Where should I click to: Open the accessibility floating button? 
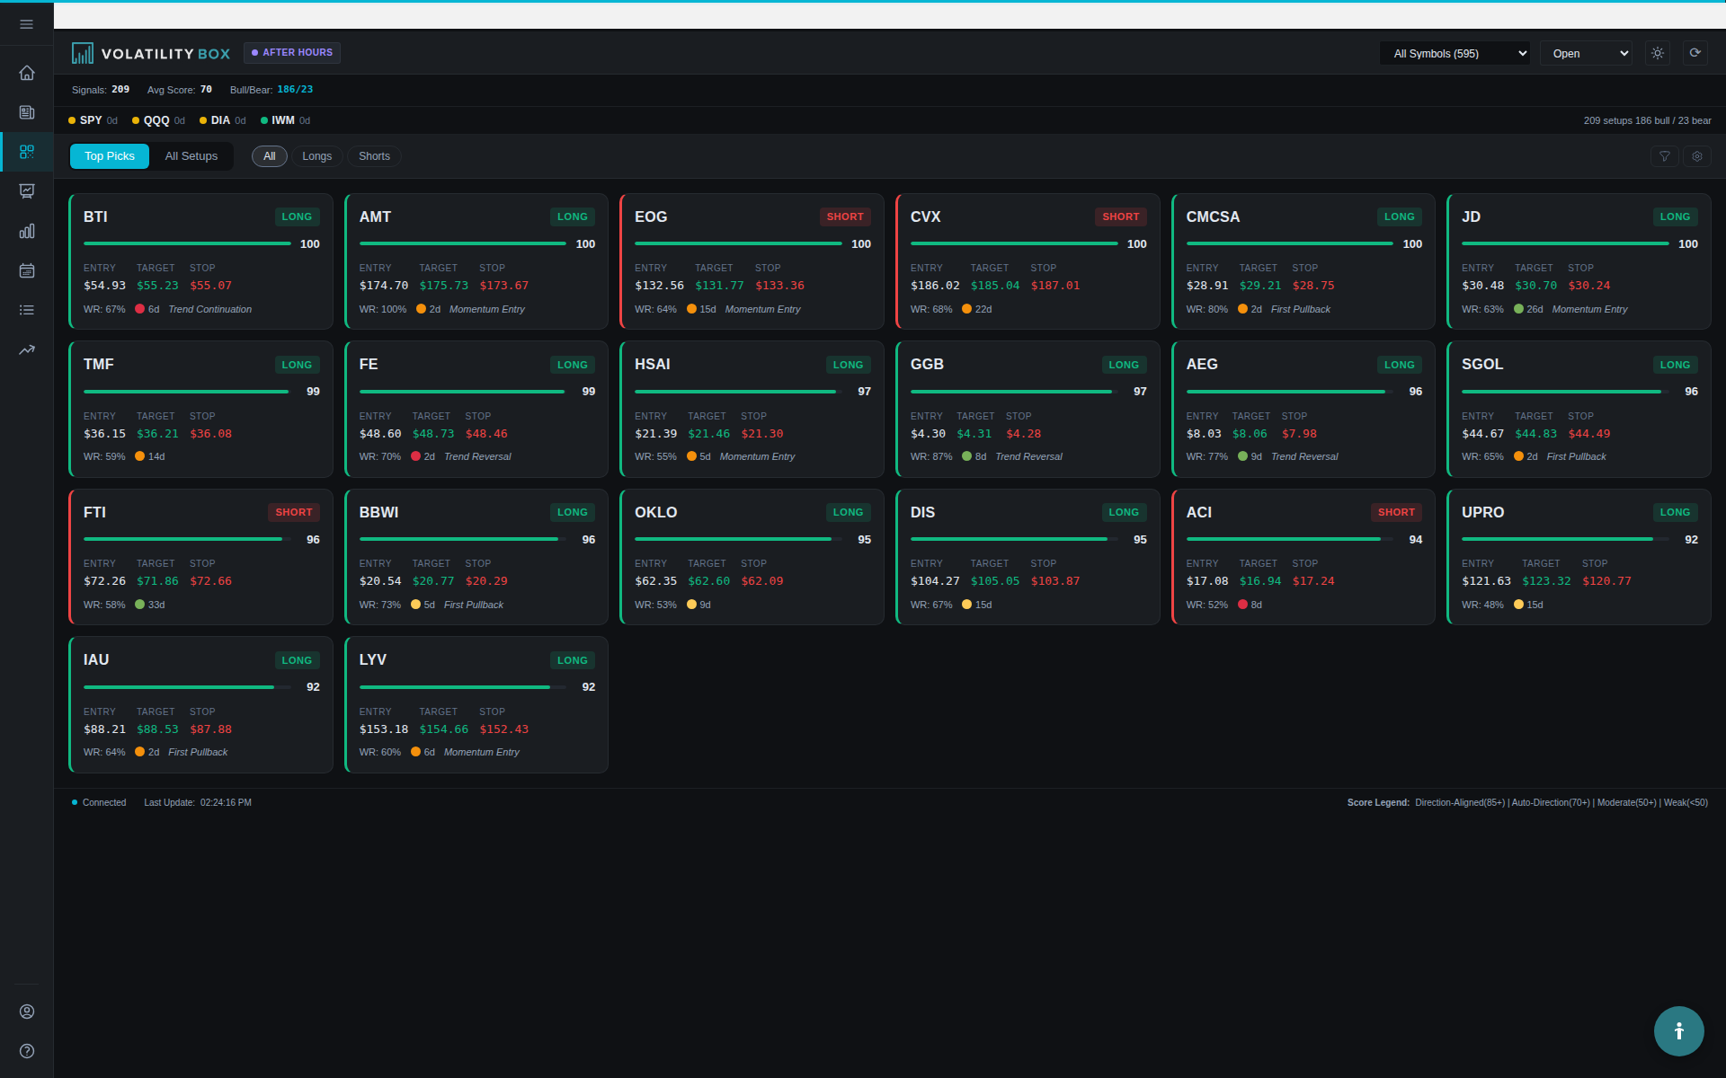tap(1678, 1030)
